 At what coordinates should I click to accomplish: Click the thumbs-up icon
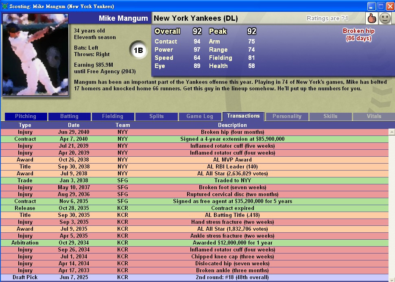pos(371,18)
